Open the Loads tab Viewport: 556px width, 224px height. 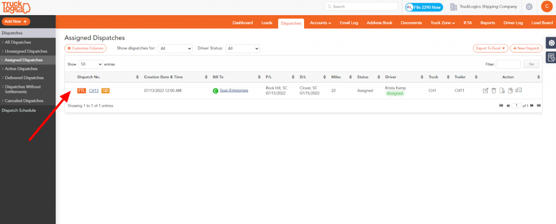coord(267,23)
